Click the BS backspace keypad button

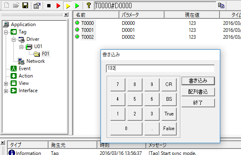click(x=169, y=99)
